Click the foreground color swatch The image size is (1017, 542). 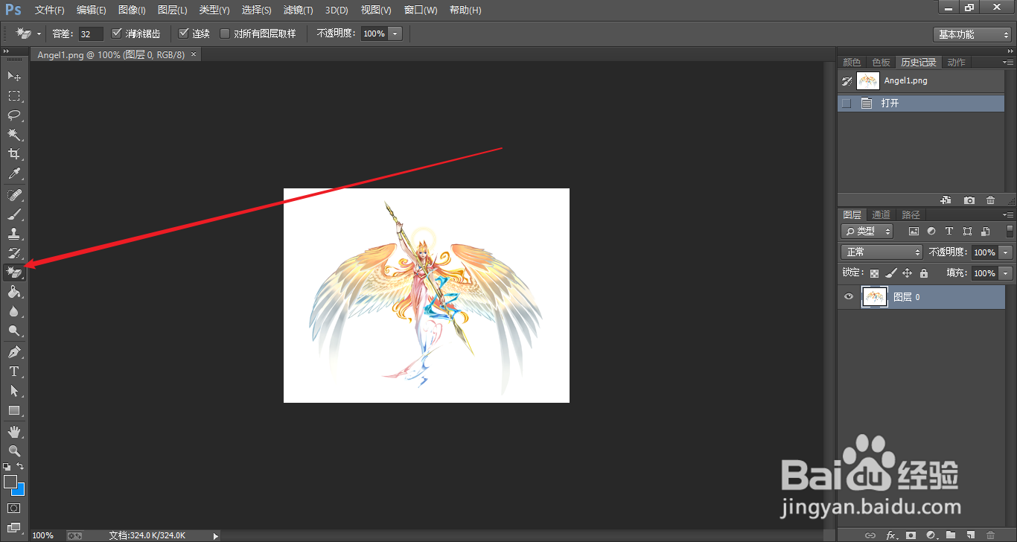click(x=10, y=482)
